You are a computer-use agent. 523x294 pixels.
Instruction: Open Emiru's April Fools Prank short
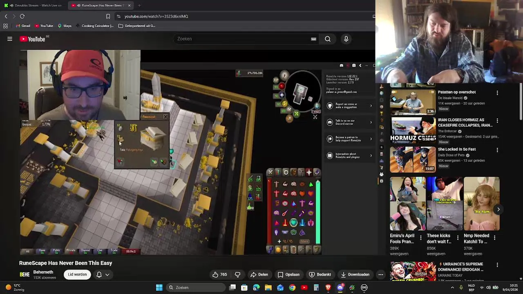click(407, 204)
